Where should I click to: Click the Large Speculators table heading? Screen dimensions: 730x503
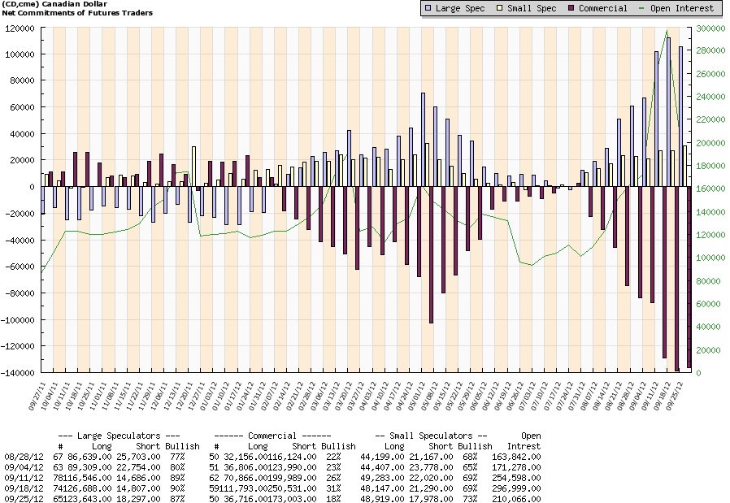coord(119,436)
